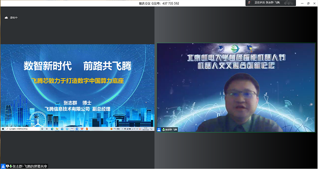
Task: Click slide title 数智新时代 前路共飞腾
Action: [78, 66]
